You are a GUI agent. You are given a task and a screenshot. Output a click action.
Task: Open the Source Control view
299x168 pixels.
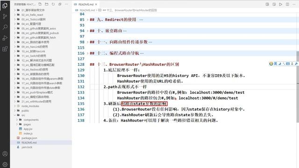pyautogui.click(x=5, y=16)
